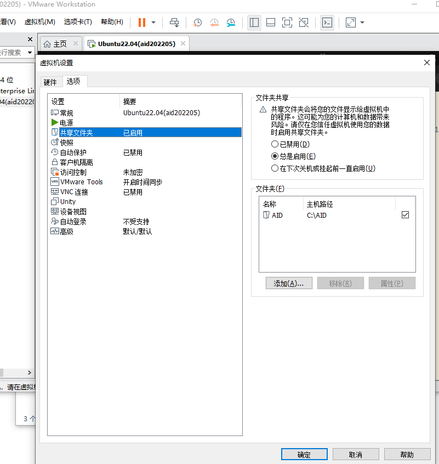Click the 设置 column header

pos(85,101)
